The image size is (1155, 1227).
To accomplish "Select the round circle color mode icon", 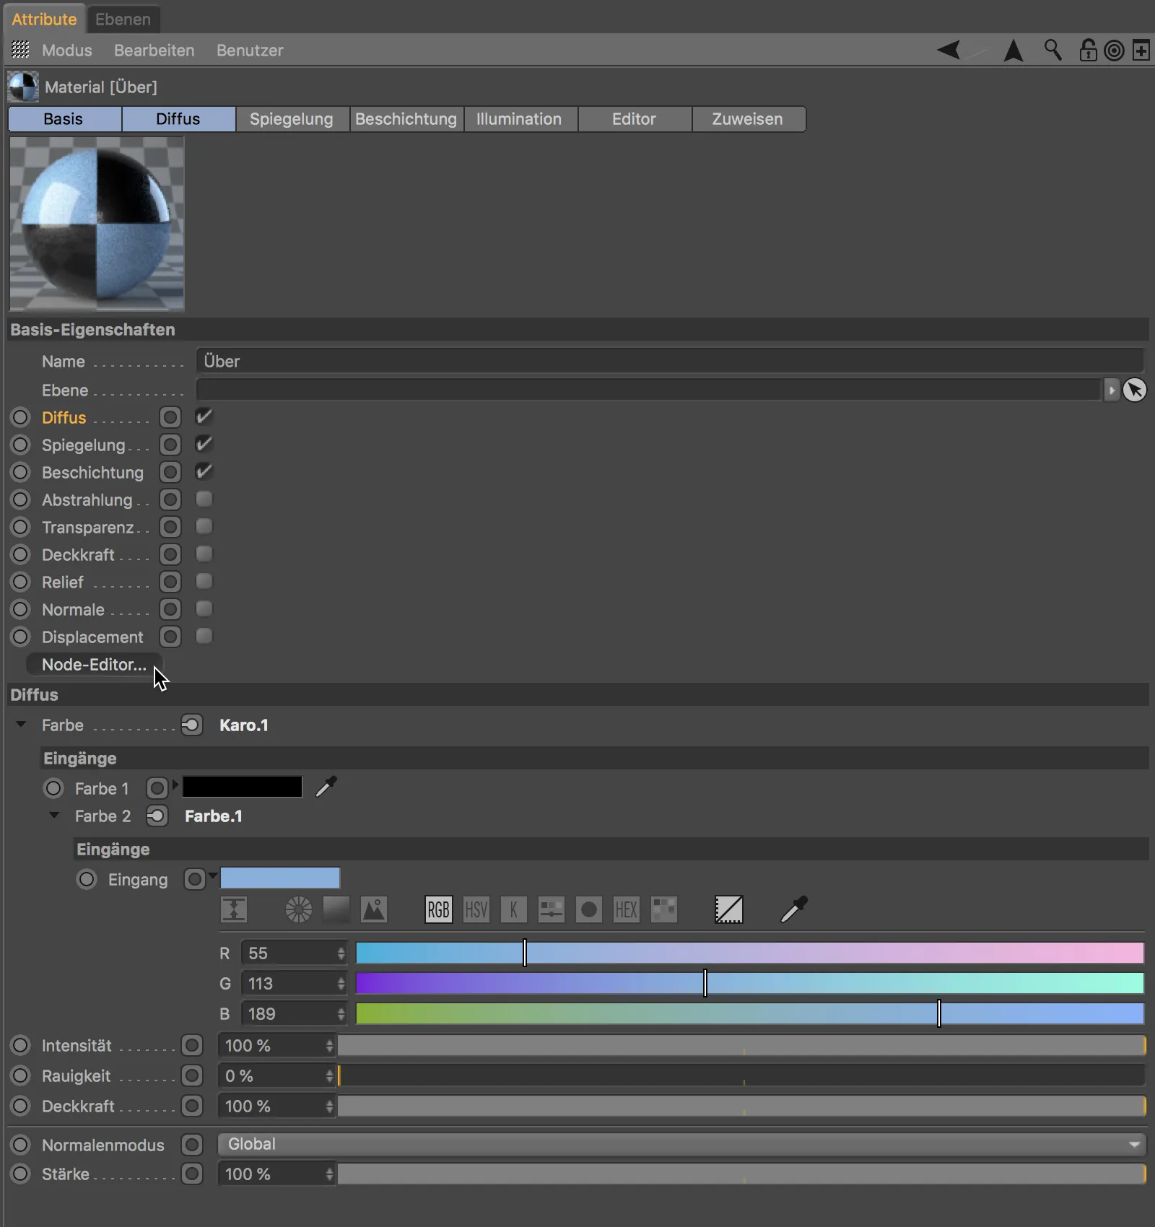I will point(589,909).
